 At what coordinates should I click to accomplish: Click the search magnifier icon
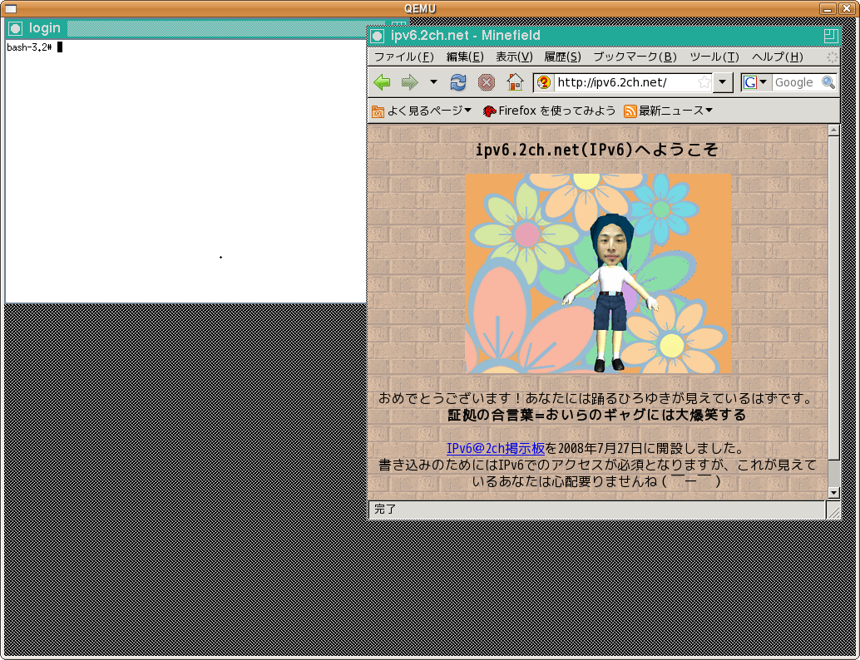click(828, 83)
